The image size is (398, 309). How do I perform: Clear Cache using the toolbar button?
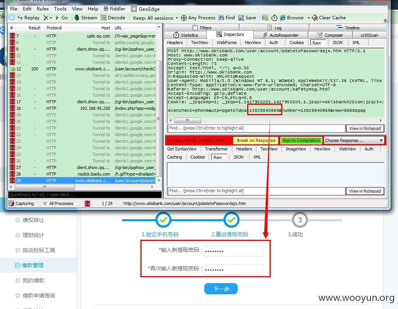tap(329, 18)
